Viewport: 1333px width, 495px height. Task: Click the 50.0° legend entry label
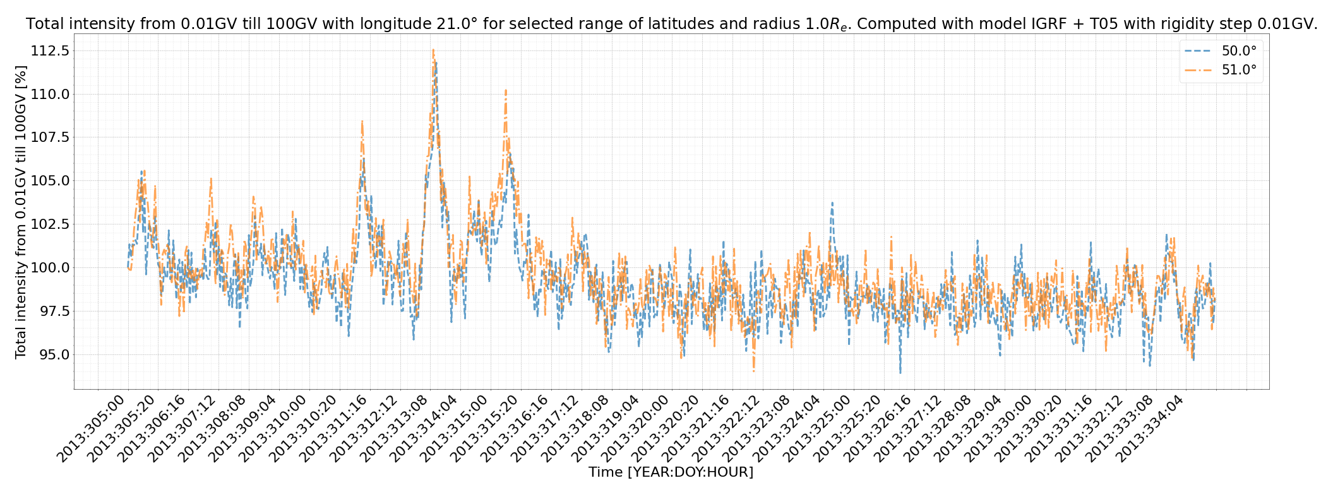pos(1239,51)
